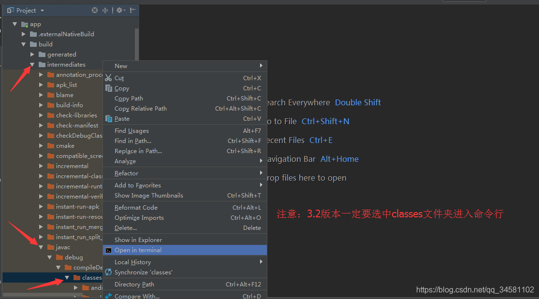Select Synchronize 'classes'
This screenshot has height=299, width=539.
point(185,272)
